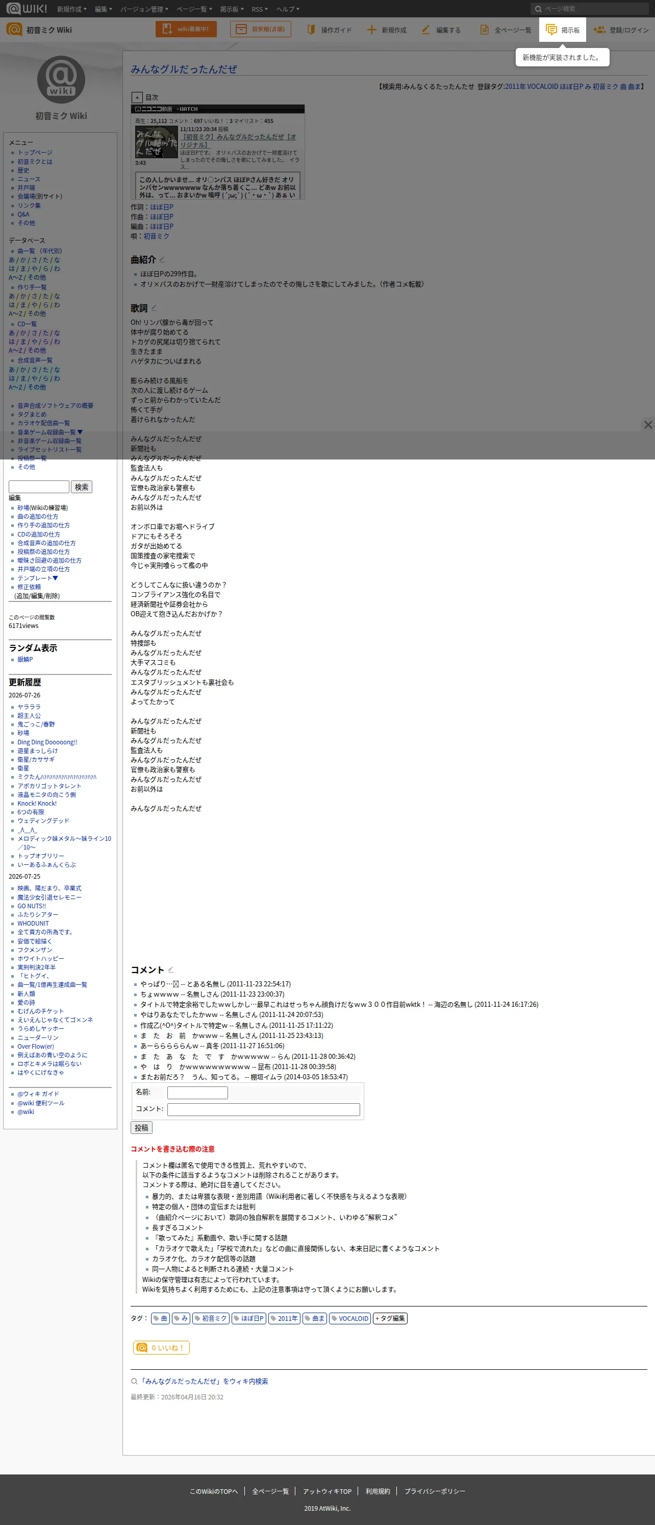Open the VOCALOID tag
This screenshot has width=655, height=1525.
pyautogui.click(x=350, y=1318)
